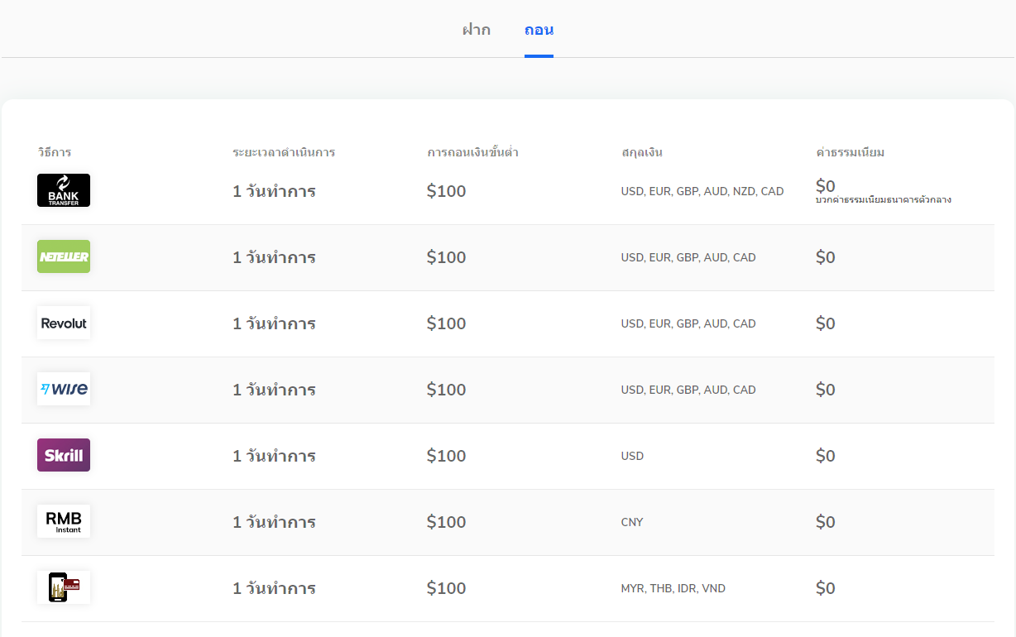The height and width of the screenshot is (637, 1016).
Task: Click processing time in Skrill row
Action: click(x=274, y=456)
